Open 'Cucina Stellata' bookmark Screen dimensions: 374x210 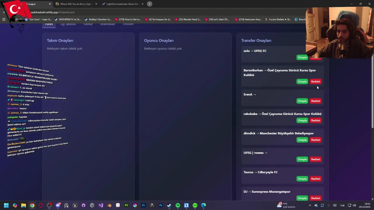pyautogui.click(x=278, y=19)
